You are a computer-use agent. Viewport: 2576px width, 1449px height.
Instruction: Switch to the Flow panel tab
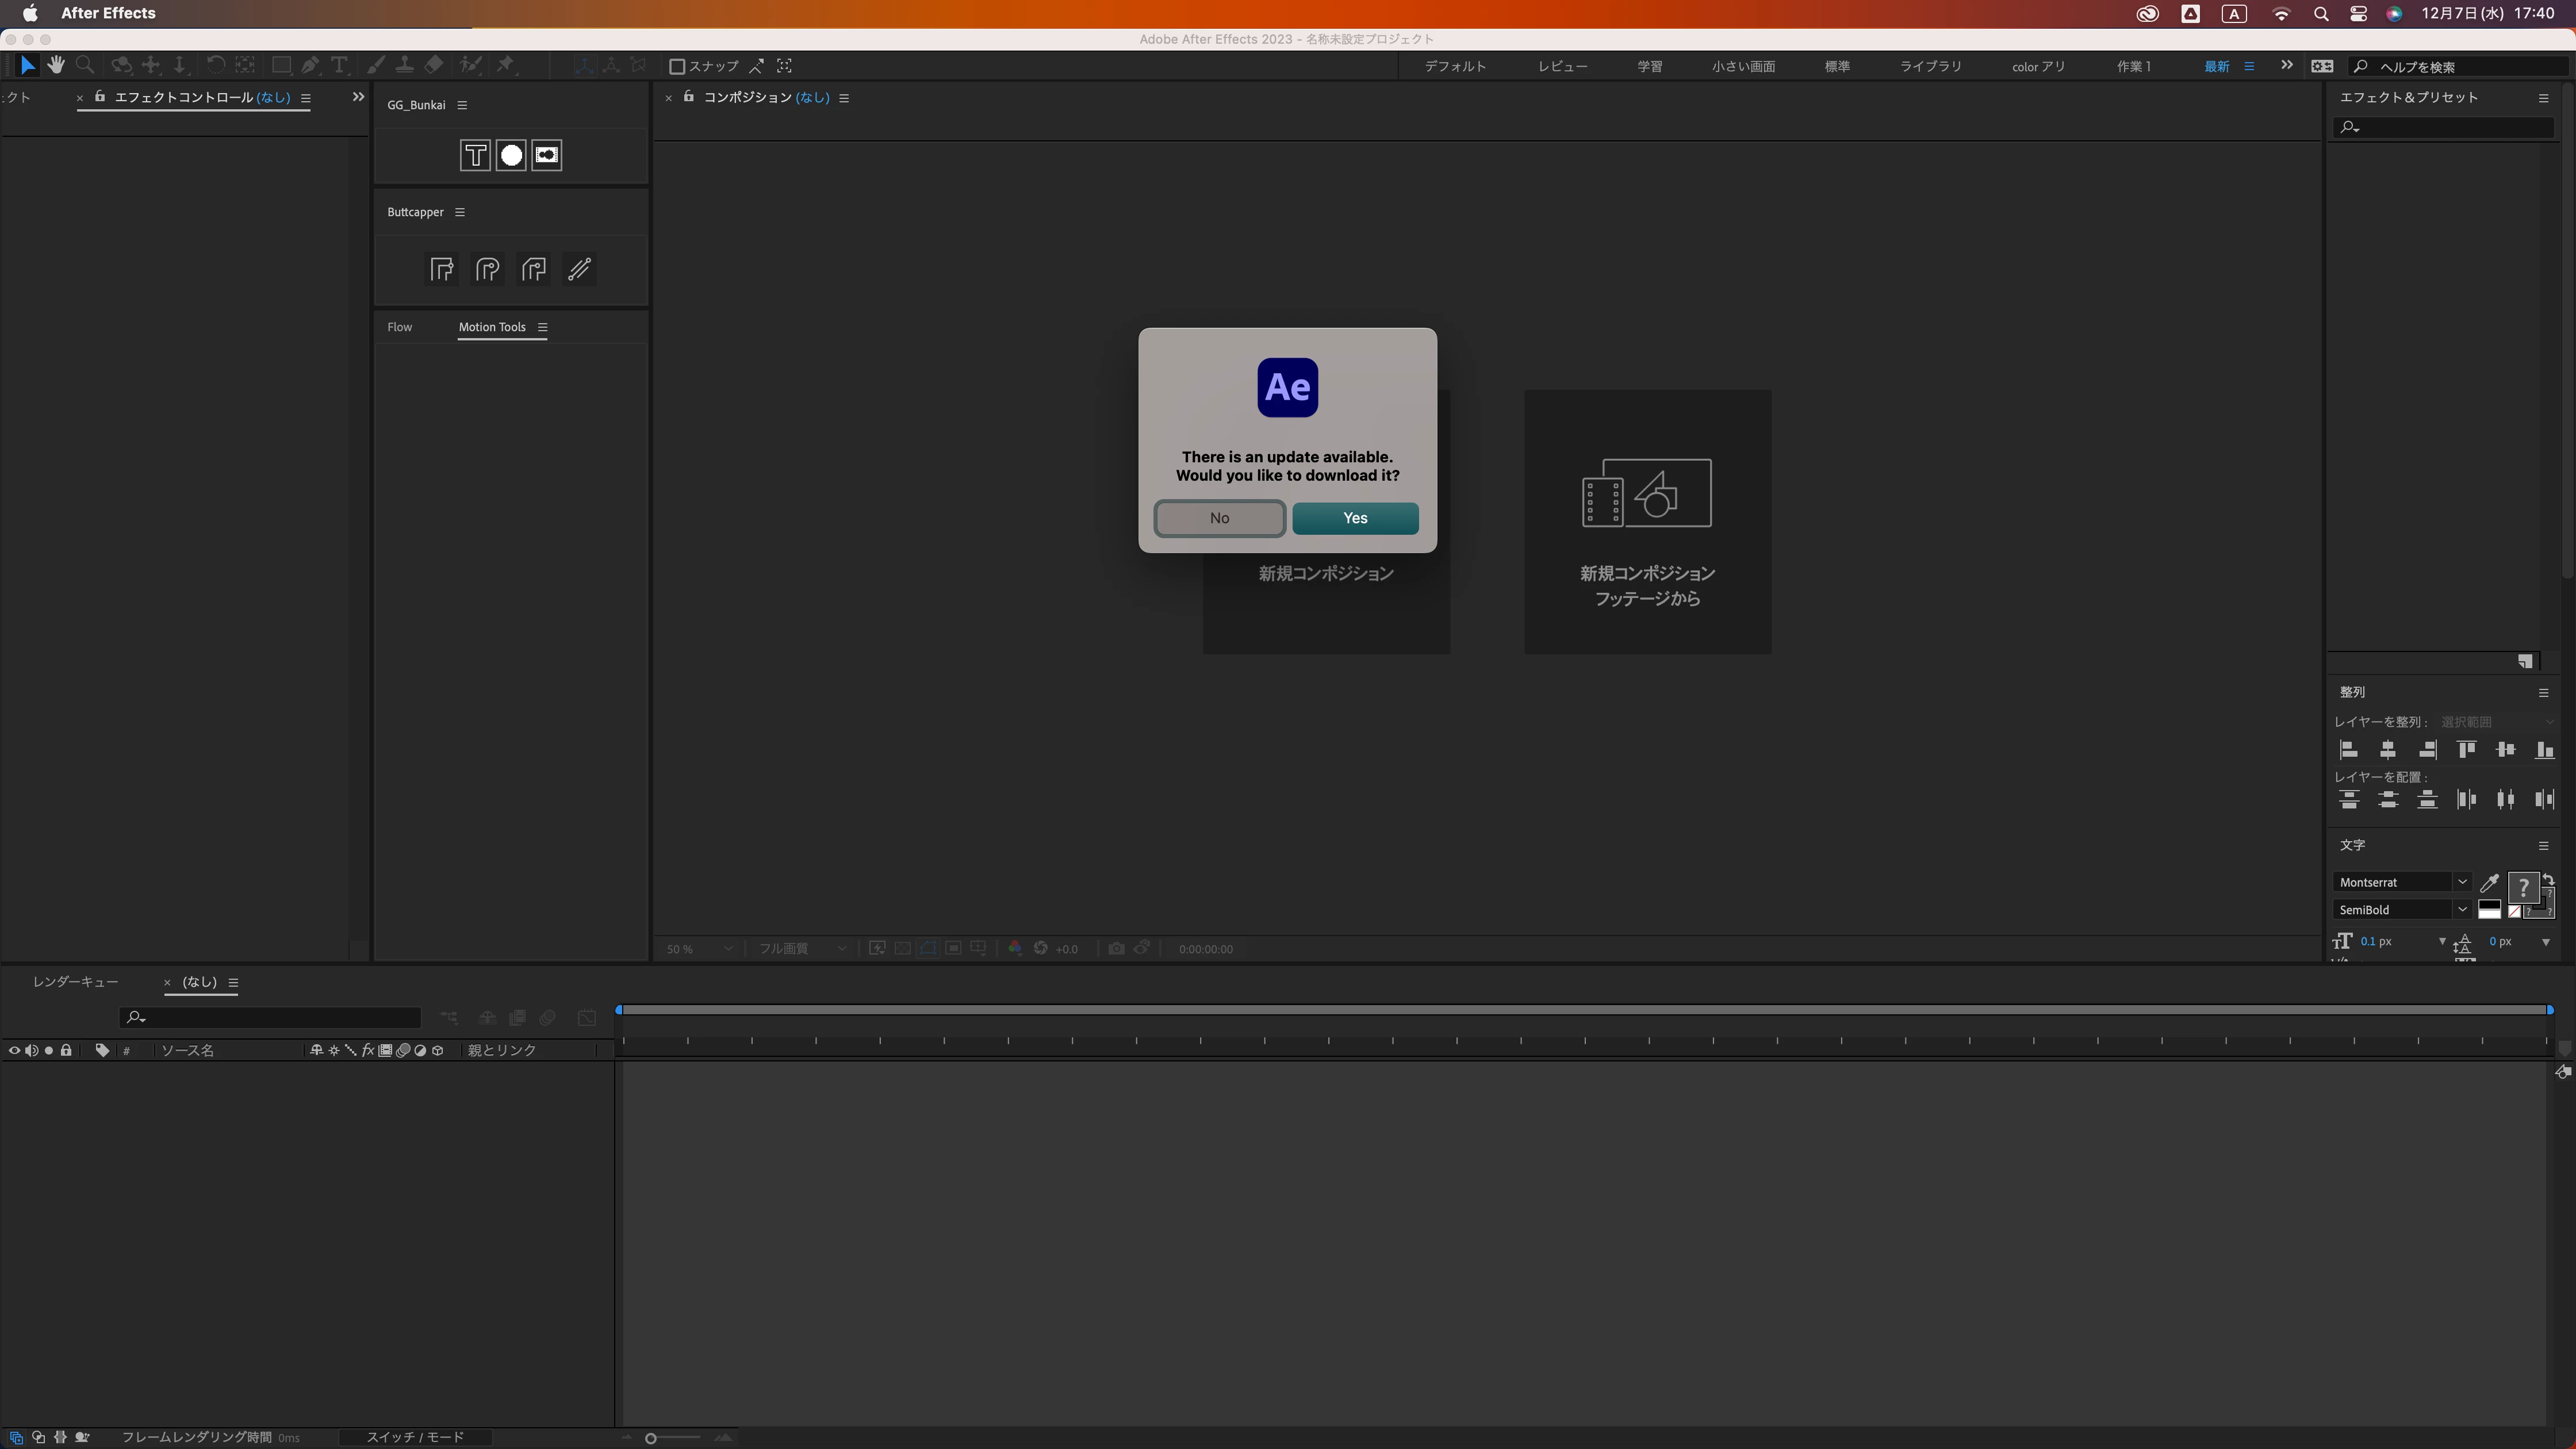pyautogui.click(x=399, y=327)
